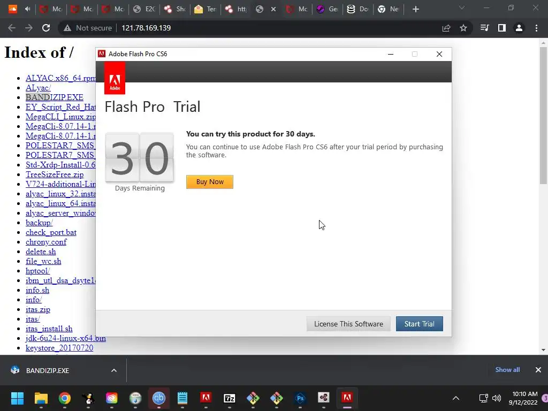Switch to the Ten tab
Screen dimensions: 548x411
pos(205,9)
